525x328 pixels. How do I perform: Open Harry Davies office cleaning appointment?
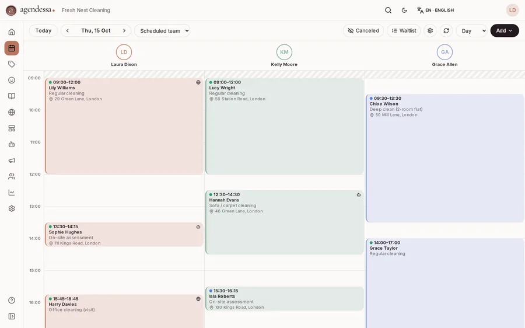(124, 312)
